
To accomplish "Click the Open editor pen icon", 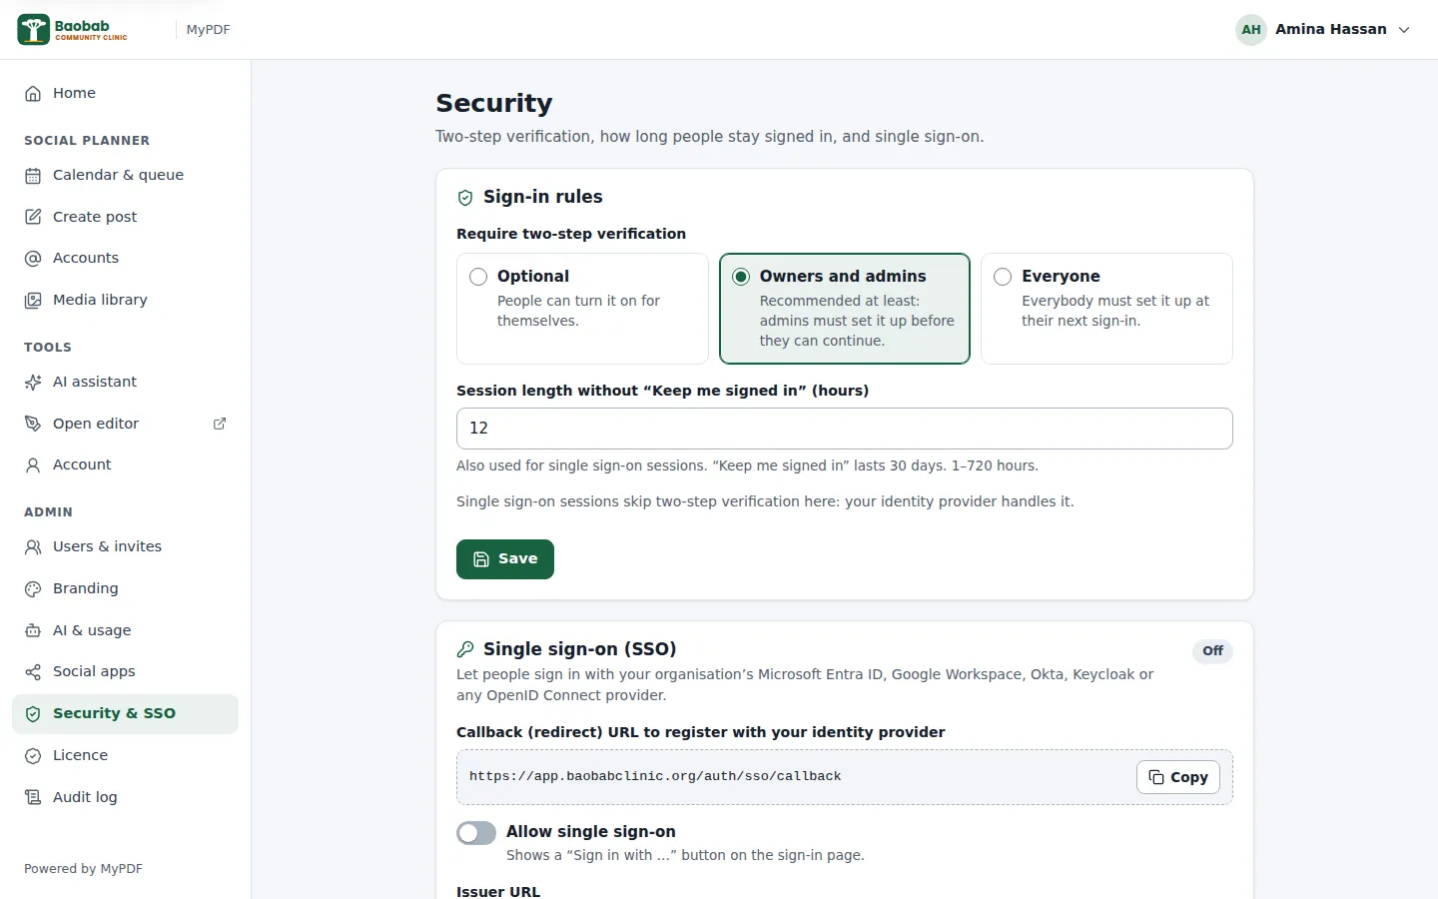I will [33, 424].
